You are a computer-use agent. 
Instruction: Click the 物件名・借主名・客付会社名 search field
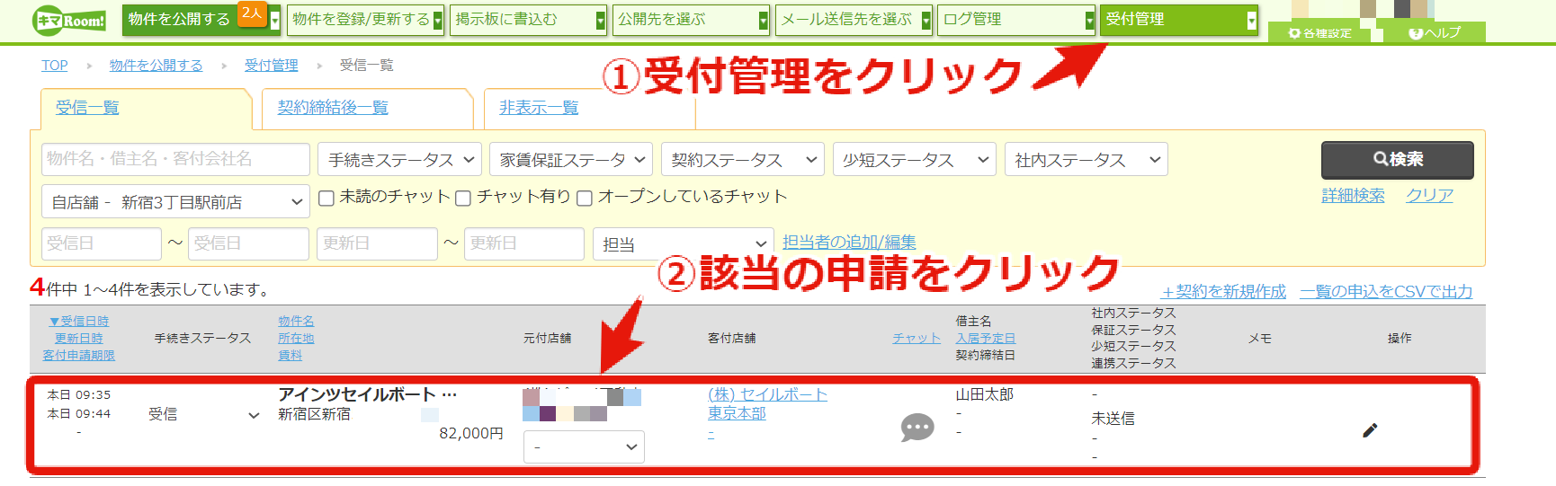(x=175, y=159)
